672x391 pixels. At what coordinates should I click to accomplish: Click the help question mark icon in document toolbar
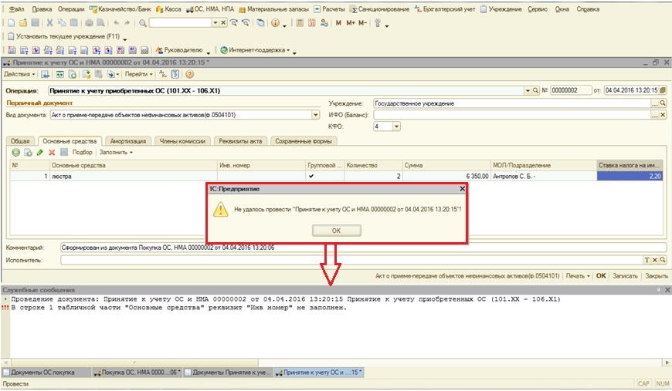click(189, 74)
